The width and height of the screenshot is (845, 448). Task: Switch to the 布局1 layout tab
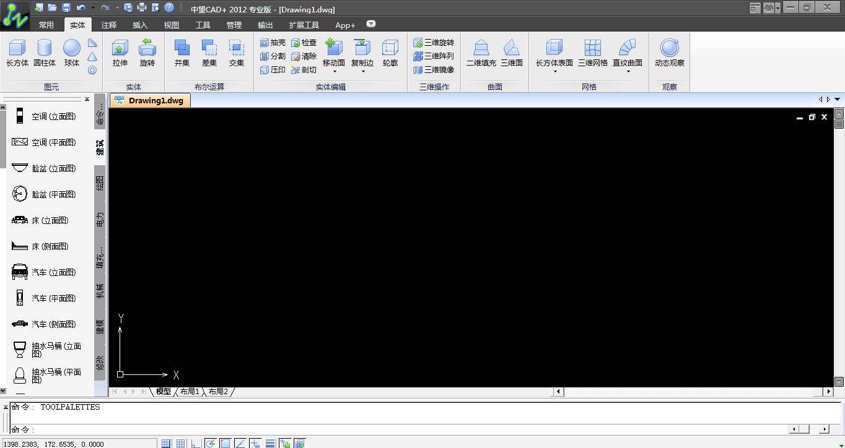190,391
